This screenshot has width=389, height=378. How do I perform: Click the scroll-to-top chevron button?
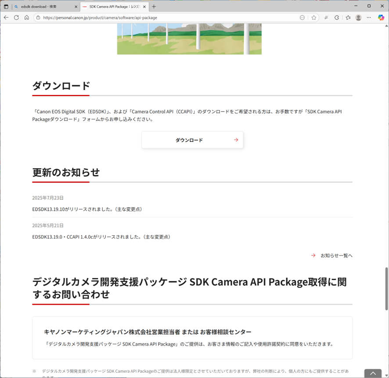(x=373, y=374)
